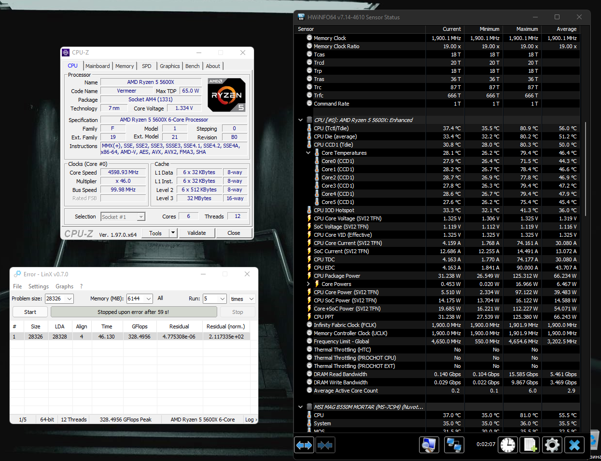The width and height of the screenshot is (601, 461).
Task: Open the ? help menu in LinX
Action: (81, 286)
